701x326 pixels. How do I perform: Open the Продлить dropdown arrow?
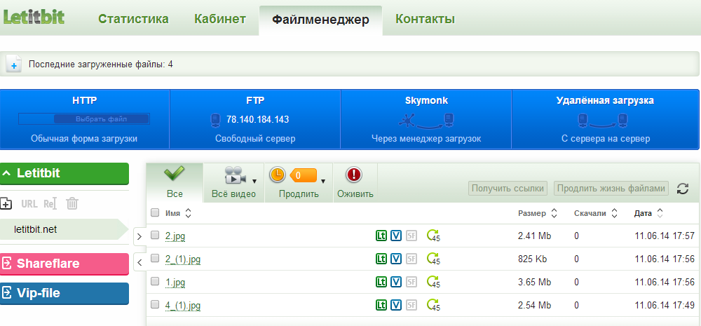[x=322, y=180]
